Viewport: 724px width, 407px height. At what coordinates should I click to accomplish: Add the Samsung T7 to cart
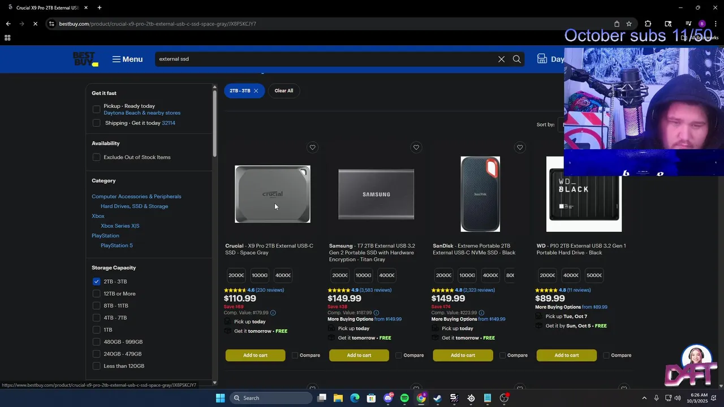[x=359, y=355]
